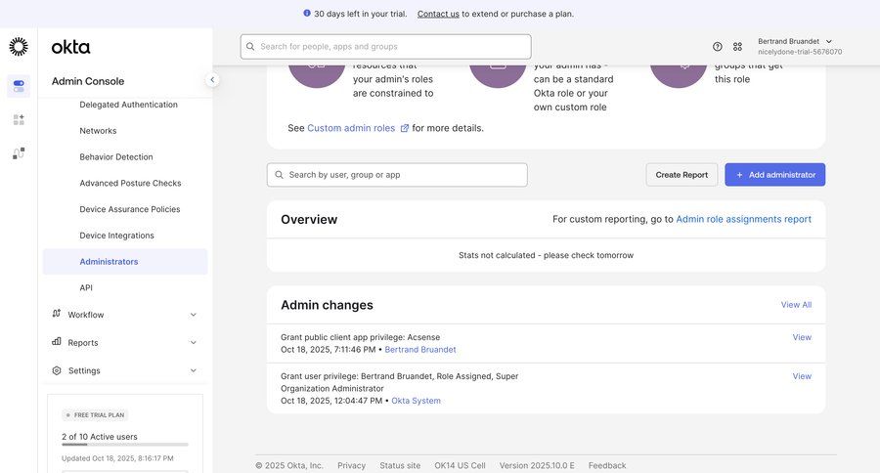This screenshot has width=880, height=473.
Task: Open the Feedback footer link
Action: pyautogui.click(x=607, y=466)
